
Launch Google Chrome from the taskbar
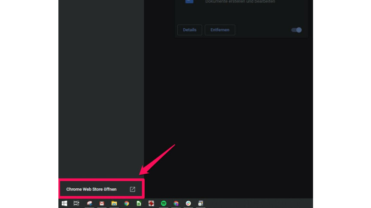tap(127, 204)
